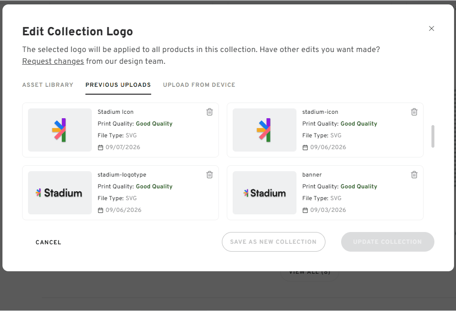This screenshot has width=456, height=311.
Task: Click the 'stadium-icon' file name
Action: point(320,112)
